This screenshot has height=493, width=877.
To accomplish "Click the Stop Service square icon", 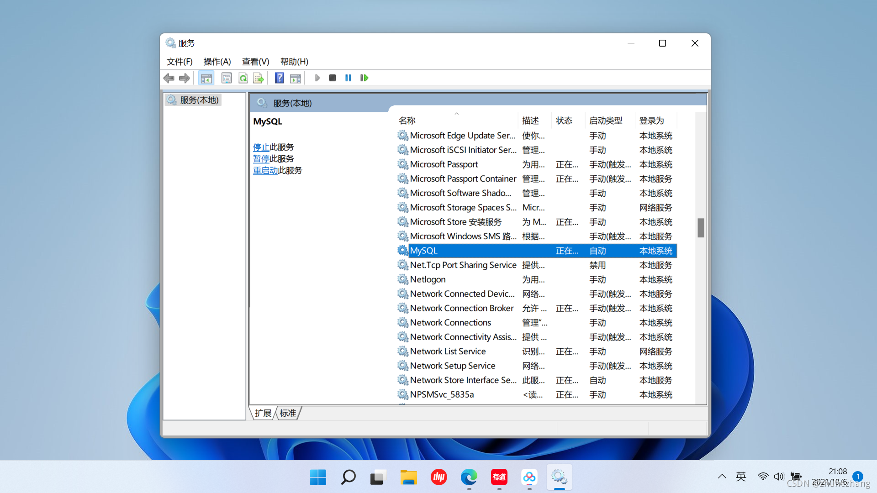I will pos(333,78).
